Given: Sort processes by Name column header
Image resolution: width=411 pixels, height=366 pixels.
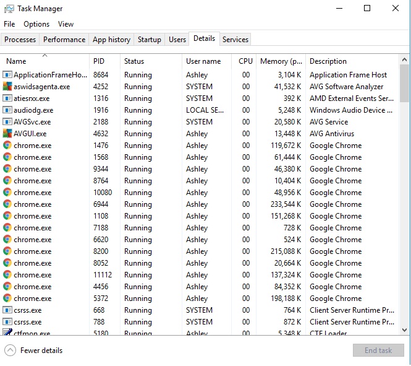Looking at the screenshot, I should click(16, 61).
